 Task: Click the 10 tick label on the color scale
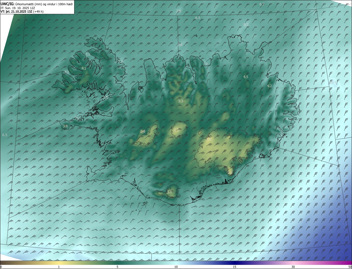click(176, 267)
